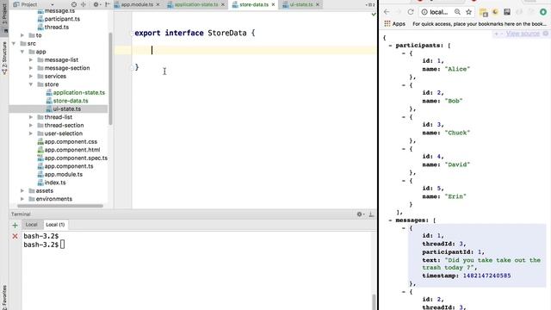Open the Apps grid in bookmarks bar
This screenshot has height=310, width=551.
[x=395, y=24]
